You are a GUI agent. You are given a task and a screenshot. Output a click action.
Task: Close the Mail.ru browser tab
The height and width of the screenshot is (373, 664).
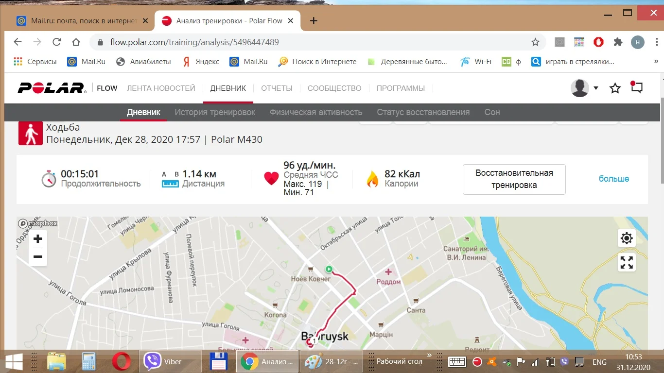point(146,21)
